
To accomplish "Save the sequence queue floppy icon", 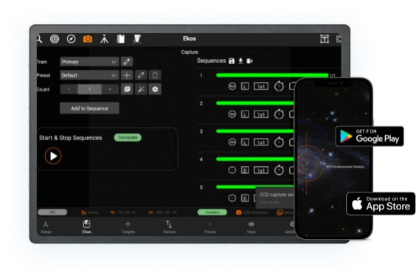I will coord(232,61).
